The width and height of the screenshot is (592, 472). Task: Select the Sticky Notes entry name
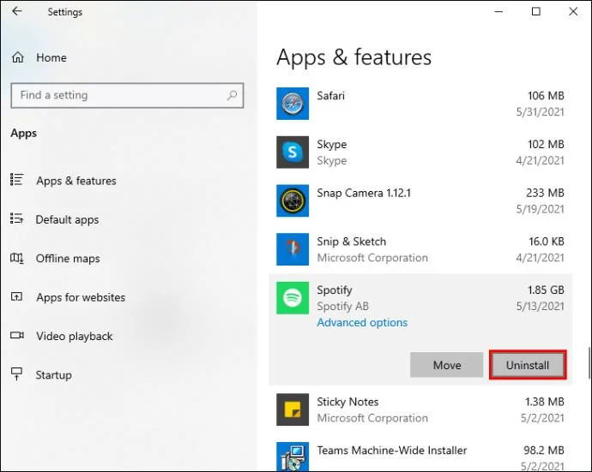(347, 402)
